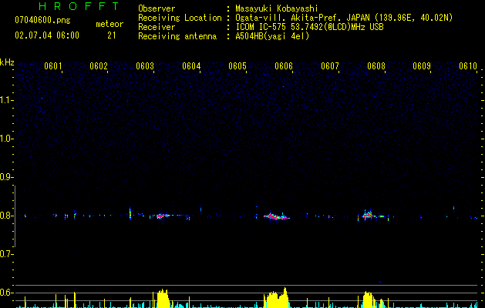The image size is (485, 308).
Task: Click the 0607 time marker
Action: click(x=330, y=66)
